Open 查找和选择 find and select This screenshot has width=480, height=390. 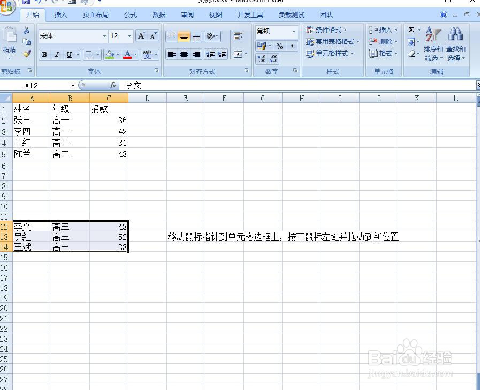click(x=456, y=44)
